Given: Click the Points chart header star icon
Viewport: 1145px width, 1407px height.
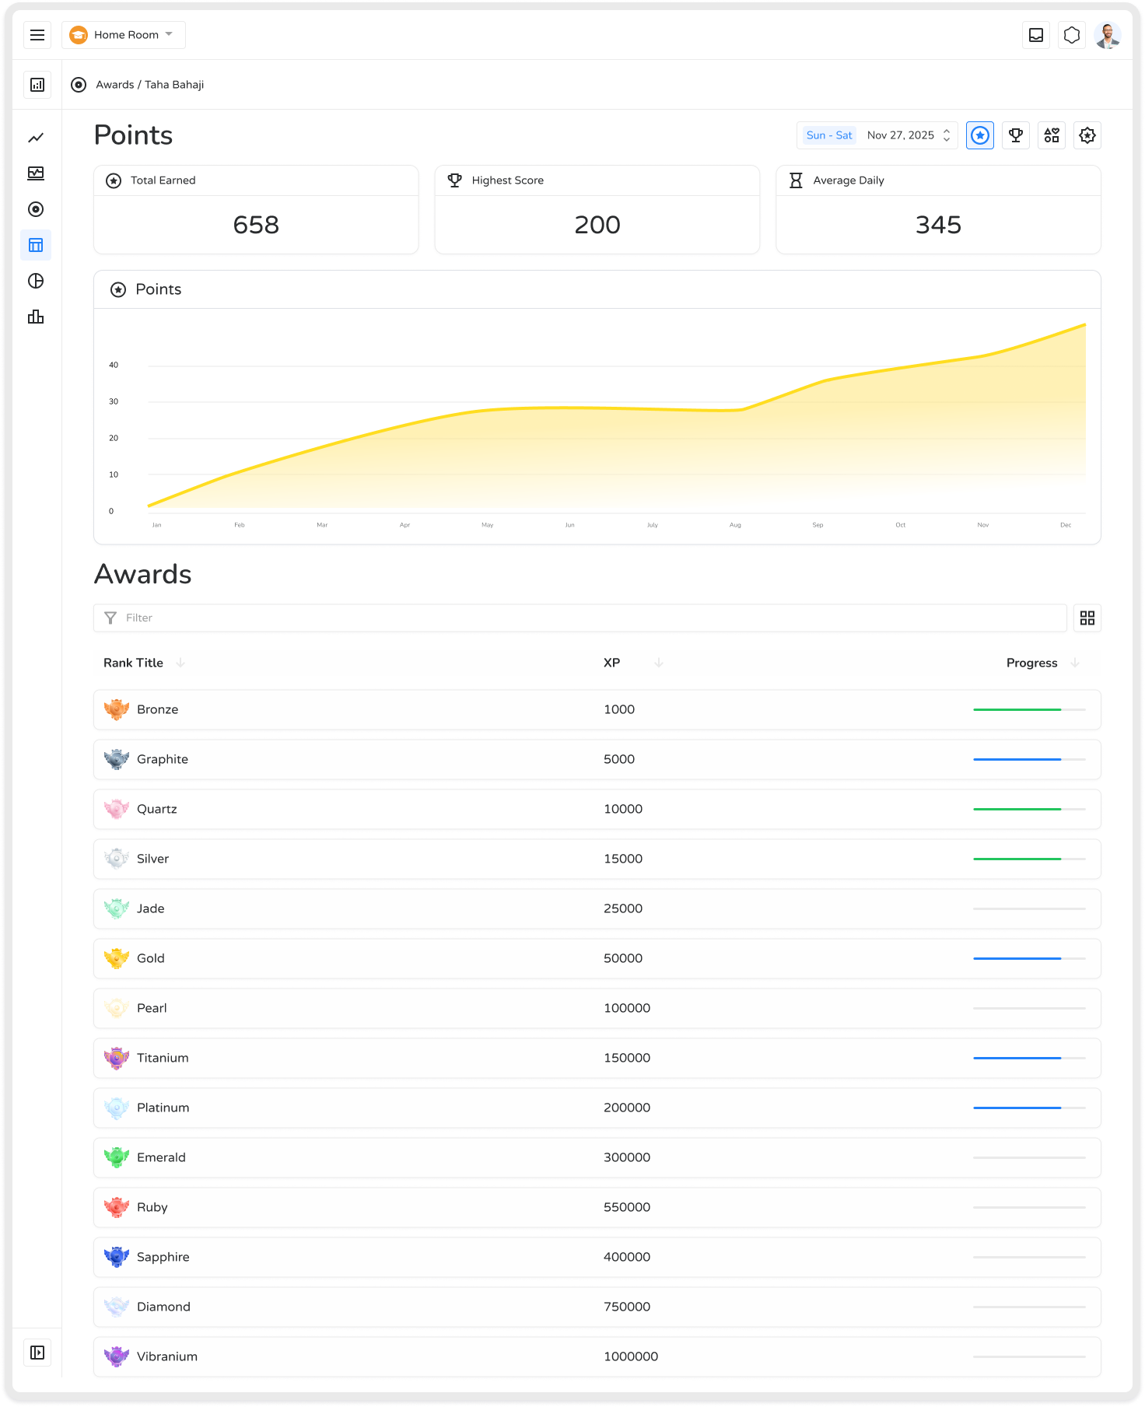Looking at the screenshot, I should pyautogui.click(x=118, y=290).
